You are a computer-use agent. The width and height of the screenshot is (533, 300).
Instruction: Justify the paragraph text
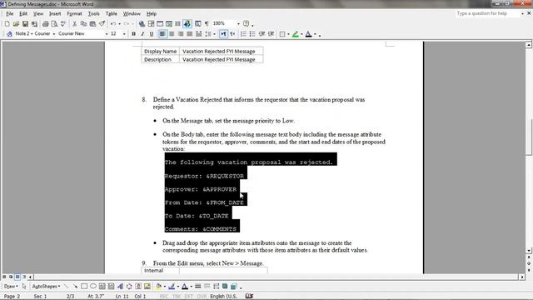tap(190, 34)
